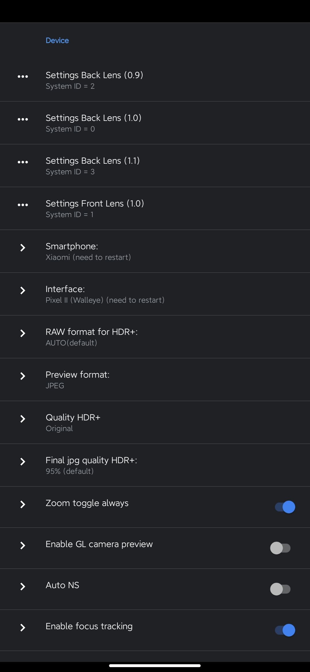Open Settings Front Lens (1.0) entry
The image size is (310, 672).
coord(95,208)
